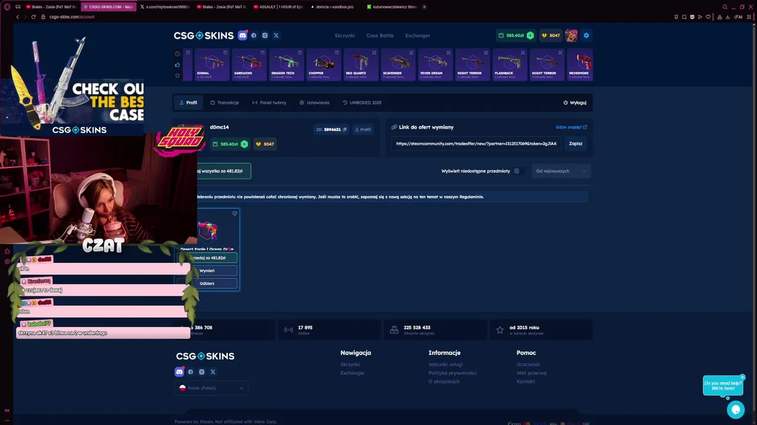This screenshot has width=757, height=425.
Task: Open Weź przerwę link
Action: coord(532,373)
